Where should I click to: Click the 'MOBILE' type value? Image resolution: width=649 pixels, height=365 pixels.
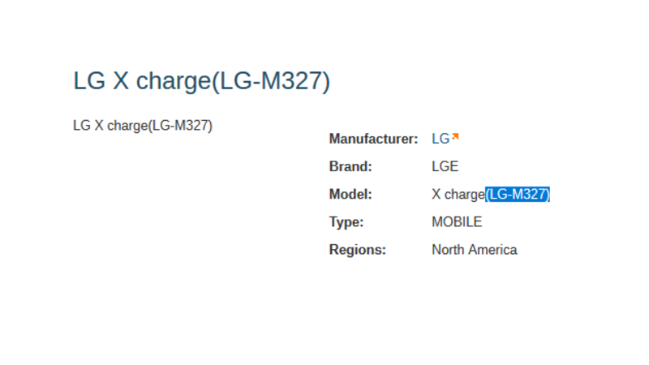pyautogui.click(x=457, y=221)
